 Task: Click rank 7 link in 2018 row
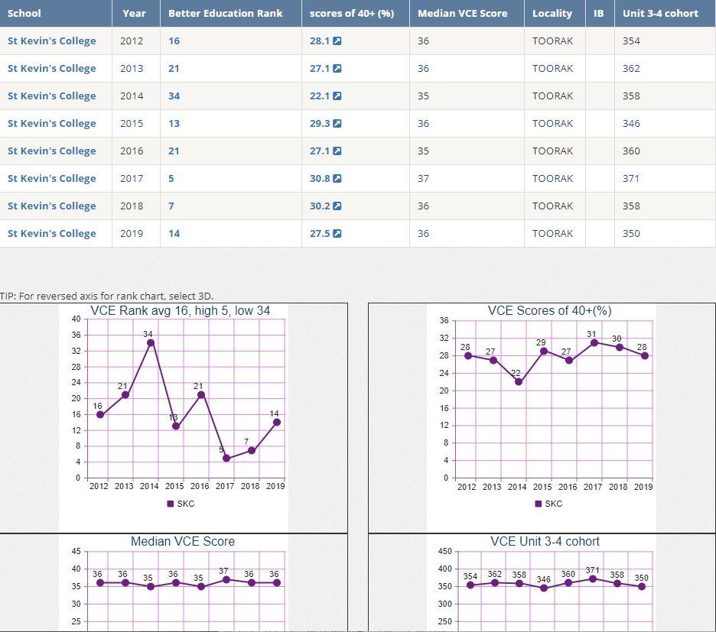pos(171,206)
